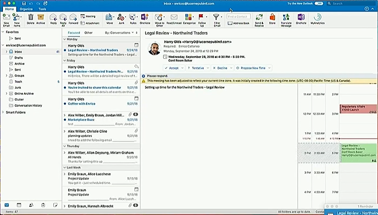The width and height of the screenshot is (378, 215).
Task: Select the Home ribbon tab
Action: point(9,9)
